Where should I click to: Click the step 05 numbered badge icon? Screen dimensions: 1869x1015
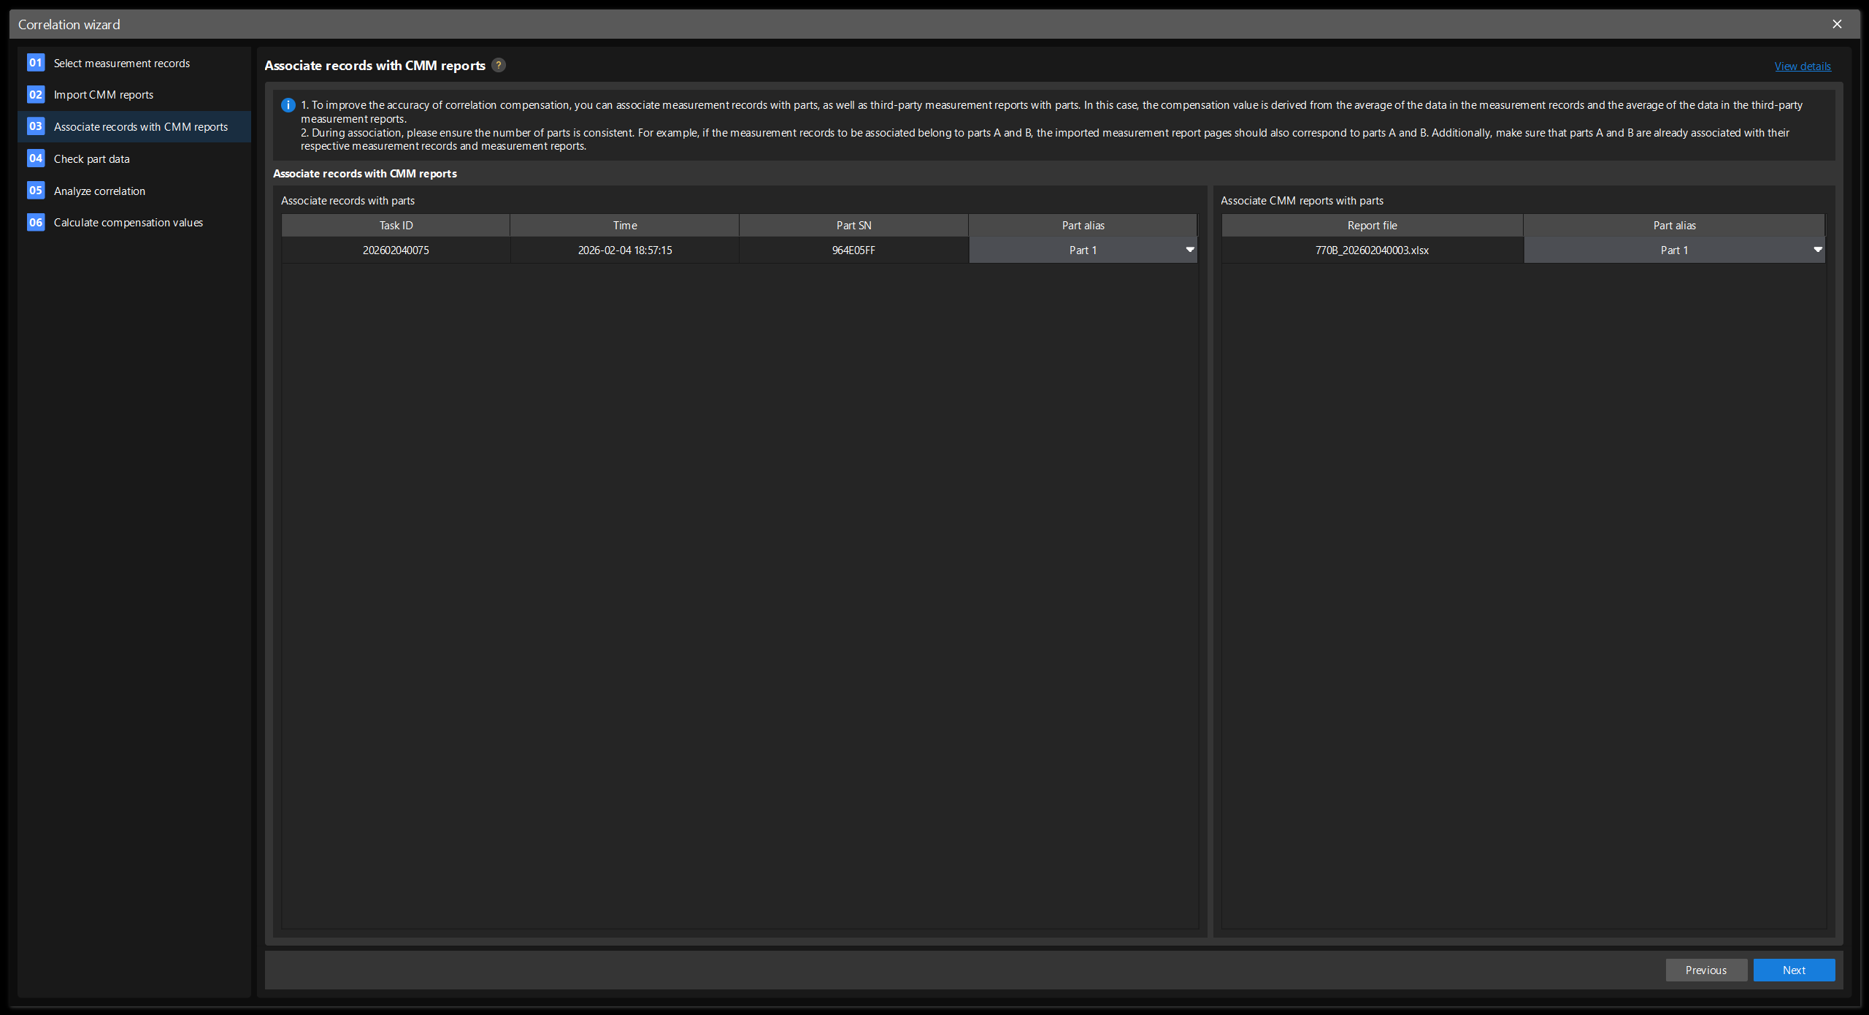click(35, 191)
